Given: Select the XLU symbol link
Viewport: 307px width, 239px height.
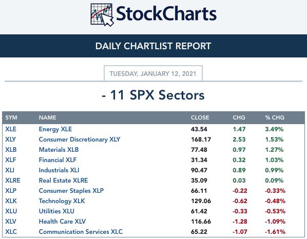Looking at the screenshot, I should 11,211.
